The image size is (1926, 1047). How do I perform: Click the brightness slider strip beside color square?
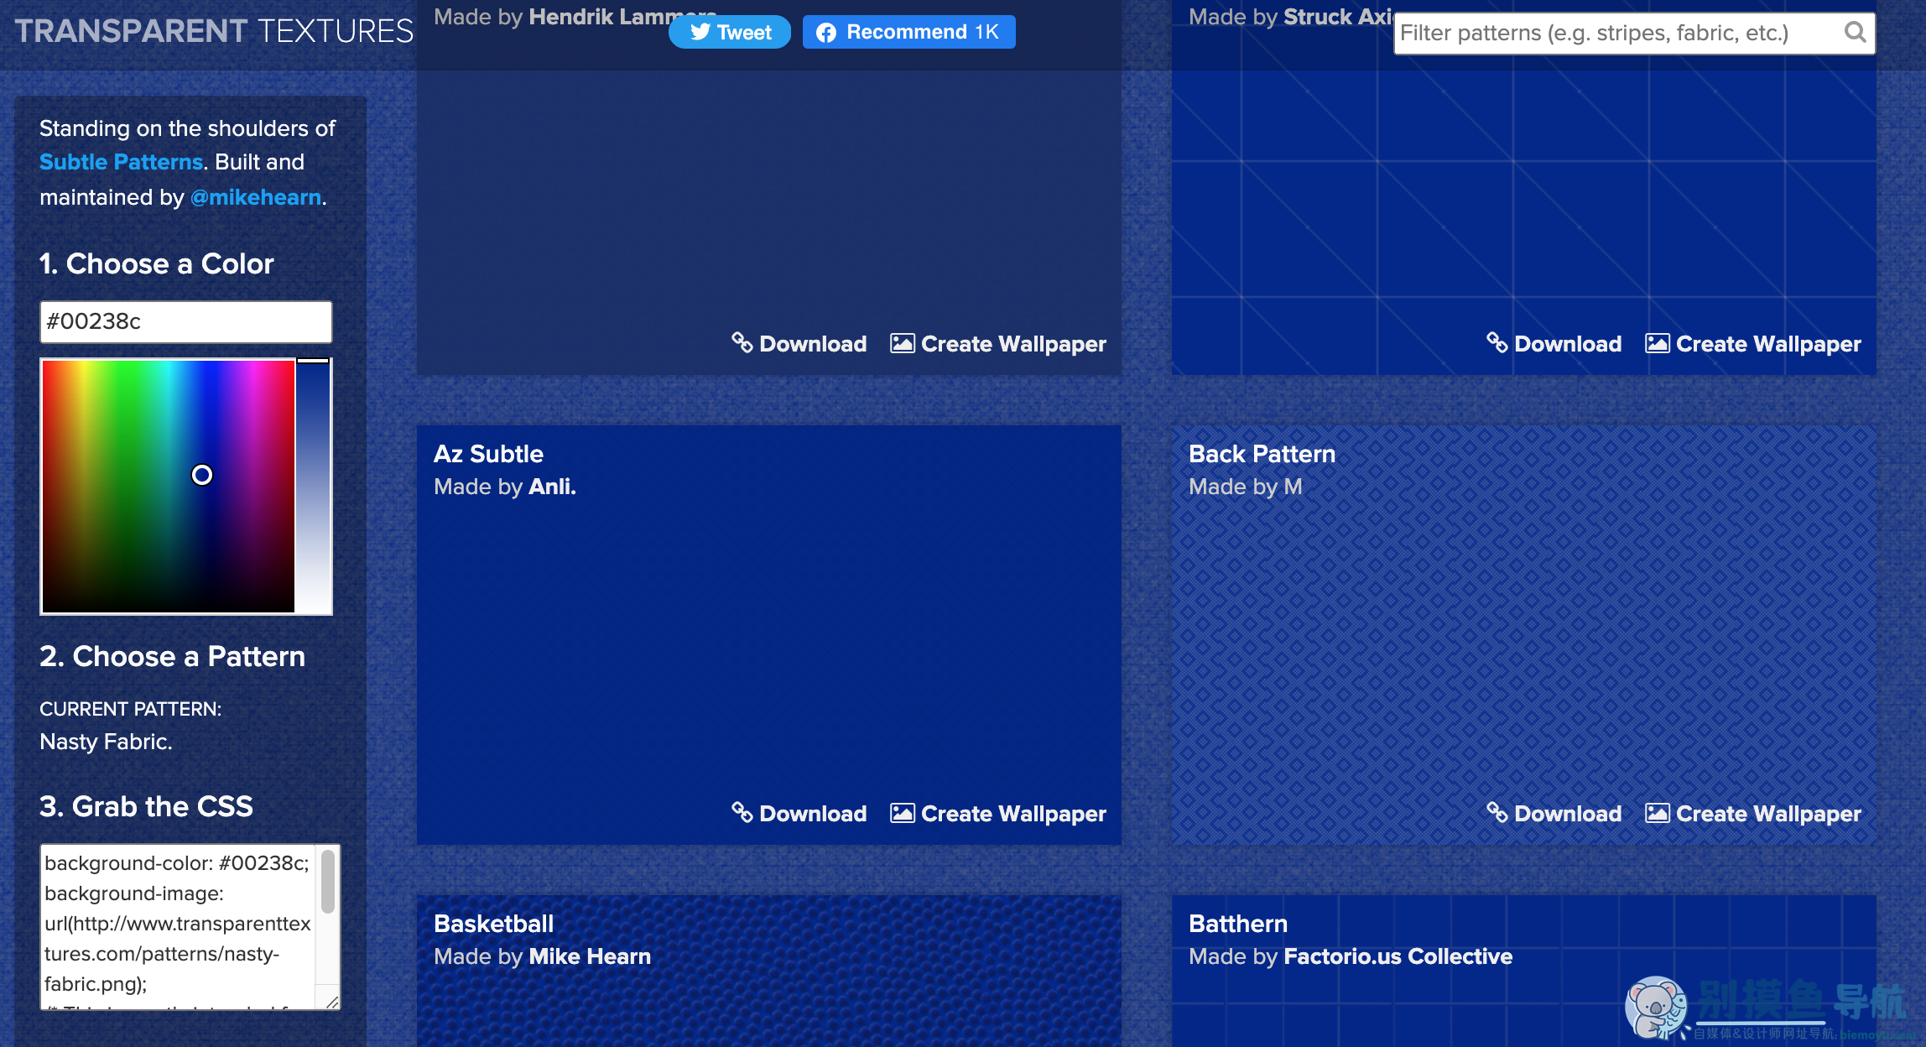click(x=314, y=487)
